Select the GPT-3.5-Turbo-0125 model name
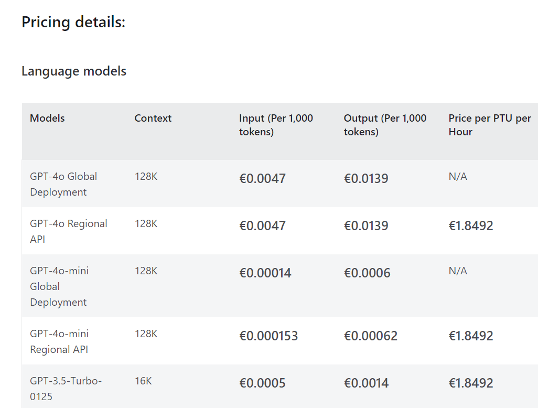538x408 pixels. [x=66, y=389]
